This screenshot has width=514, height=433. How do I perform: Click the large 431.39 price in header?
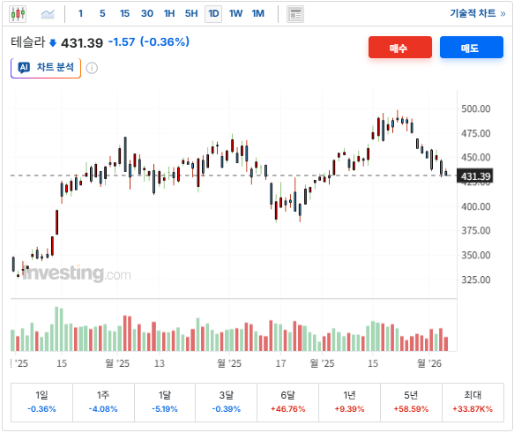pos(82,43)
